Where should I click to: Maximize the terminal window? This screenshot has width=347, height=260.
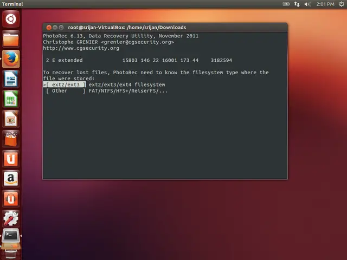pyautogui.click(x=61, y=28)
